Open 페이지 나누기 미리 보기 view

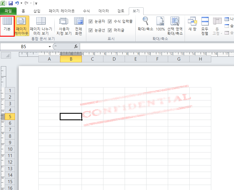(x=41, y=26)
